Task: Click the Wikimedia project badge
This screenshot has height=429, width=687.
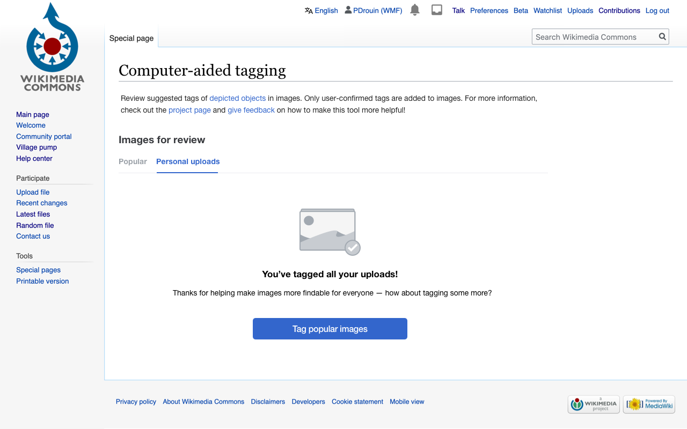Action: 594,404
